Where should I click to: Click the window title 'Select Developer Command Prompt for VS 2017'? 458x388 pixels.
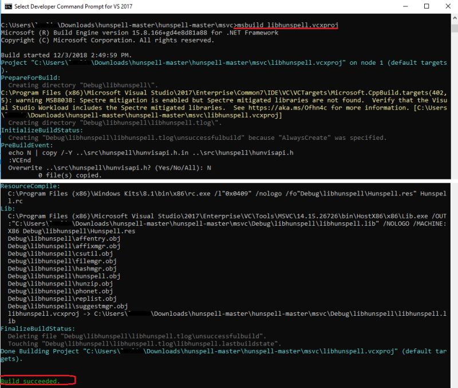(73, 6)
